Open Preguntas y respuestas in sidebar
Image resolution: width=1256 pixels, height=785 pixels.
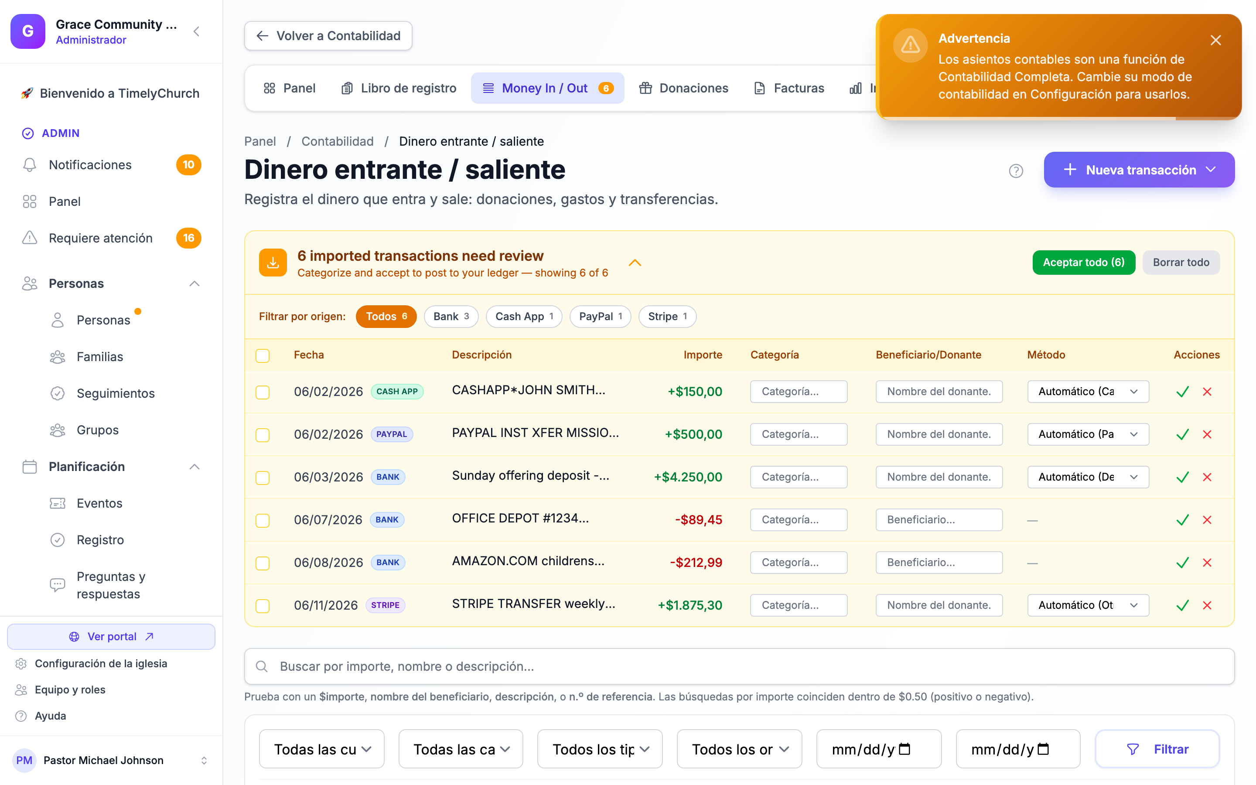point(112,585)
